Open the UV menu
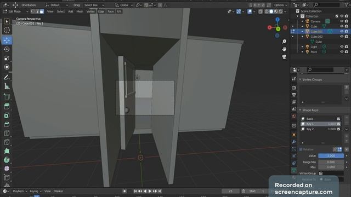Screen dimensions: 351x197 tap(119, 11)
